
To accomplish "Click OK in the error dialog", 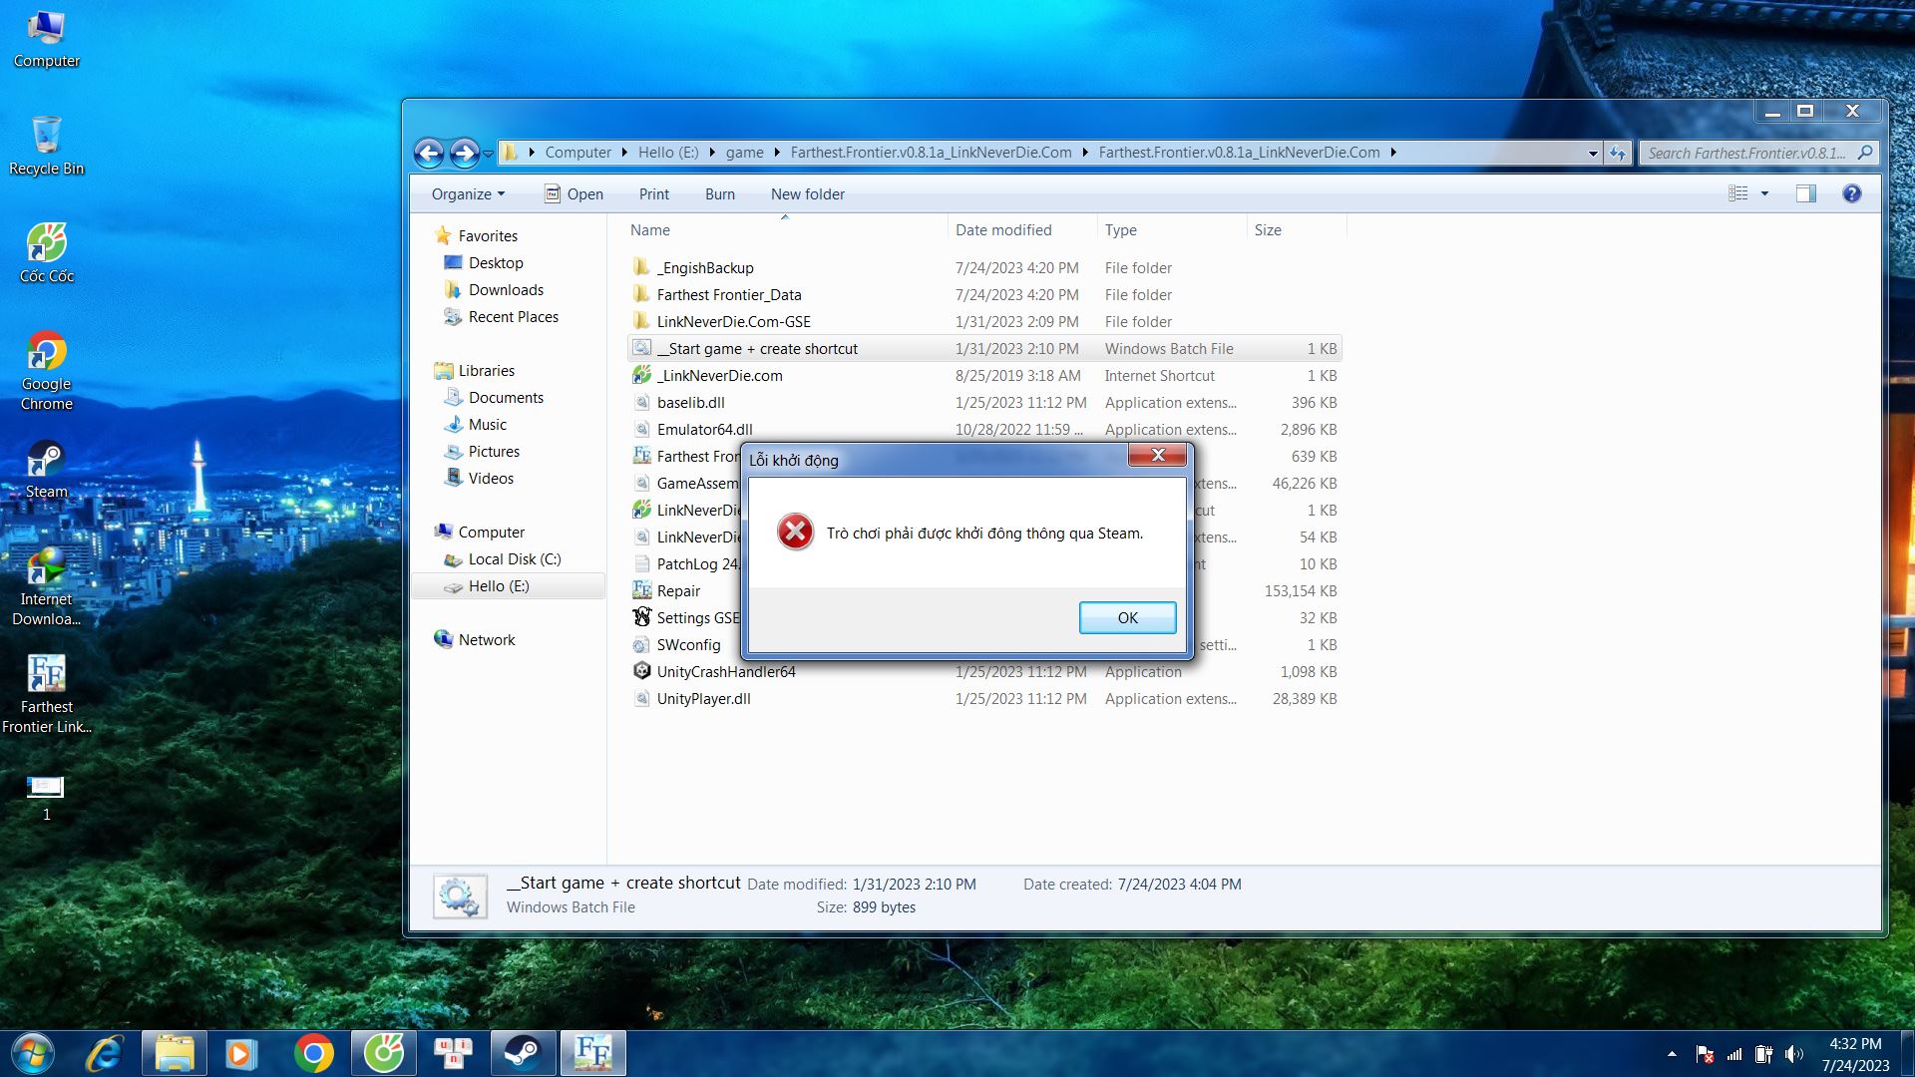I will tap(1127, 617).
